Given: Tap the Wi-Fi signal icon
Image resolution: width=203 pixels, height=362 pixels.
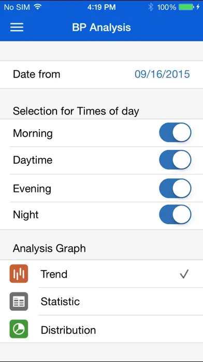Looking at the screenshot, I should pos(37,7).
